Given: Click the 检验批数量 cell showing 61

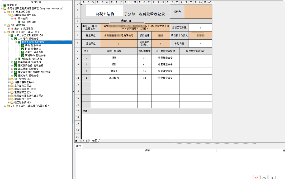Looking at the screenshot, I should click(144, 65).
